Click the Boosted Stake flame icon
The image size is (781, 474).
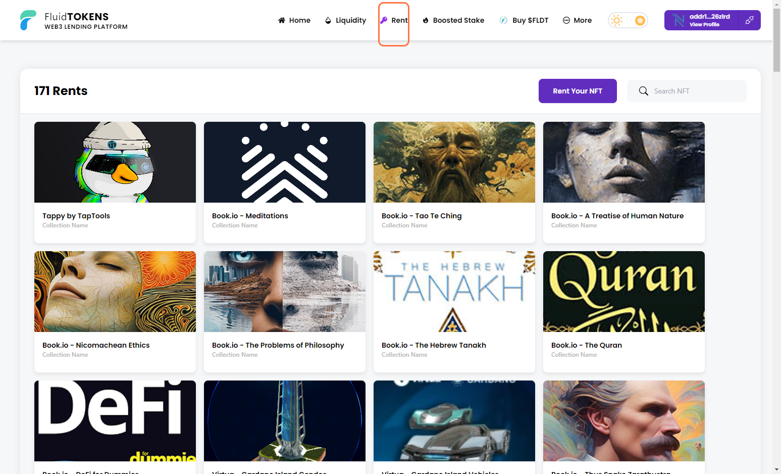click(x=426, y=20)
